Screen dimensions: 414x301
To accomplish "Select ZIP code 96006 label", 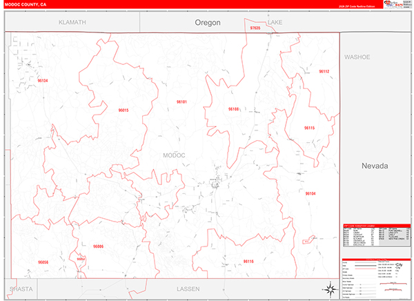I will (98, 246).
